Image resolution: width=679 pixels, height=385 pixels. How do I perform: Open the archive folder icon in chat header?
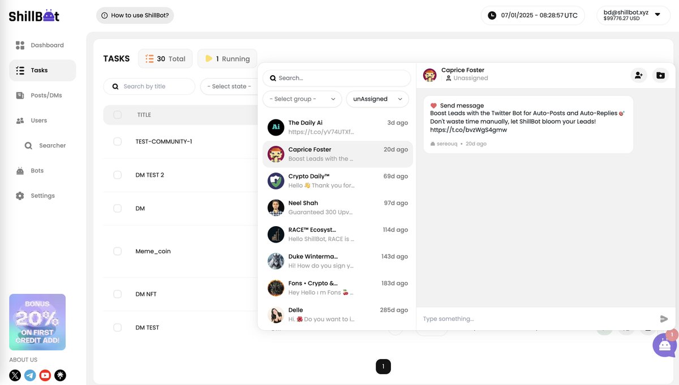point(660,74)
